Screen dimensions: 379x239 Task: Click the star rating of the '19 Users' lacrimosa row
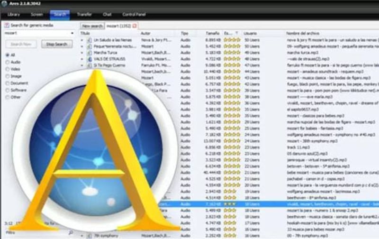230,192
